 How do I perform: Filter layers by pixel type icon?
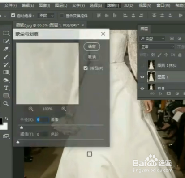[172, 38]
